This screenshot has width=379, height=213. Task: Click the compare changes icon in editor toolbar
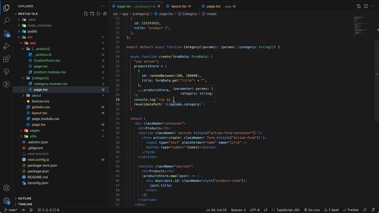click(x=359, y=7)
